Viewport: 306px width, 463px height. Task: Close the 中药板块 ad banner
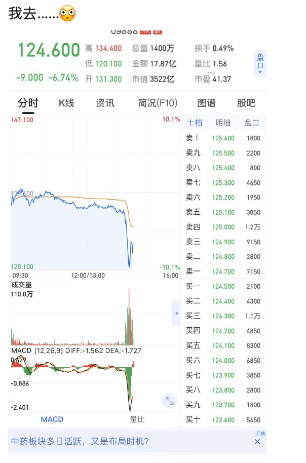[x=257, y=442]
